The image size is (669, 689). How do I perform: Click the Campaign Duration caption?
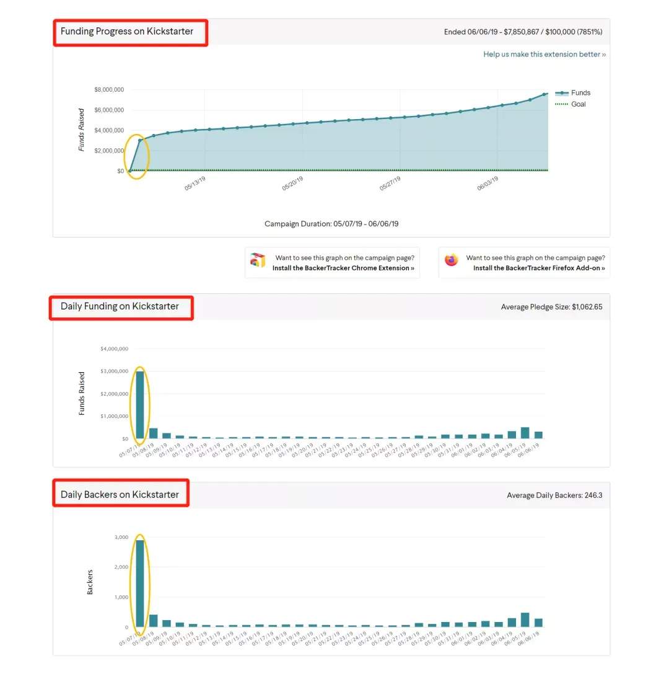[331, 224]
